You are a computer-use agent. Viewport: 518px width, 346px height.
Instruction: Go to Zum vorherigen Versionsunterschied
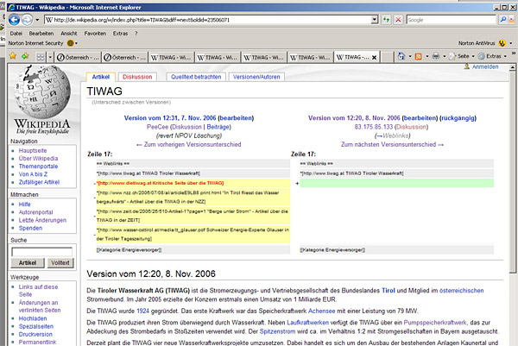(188, 145)
